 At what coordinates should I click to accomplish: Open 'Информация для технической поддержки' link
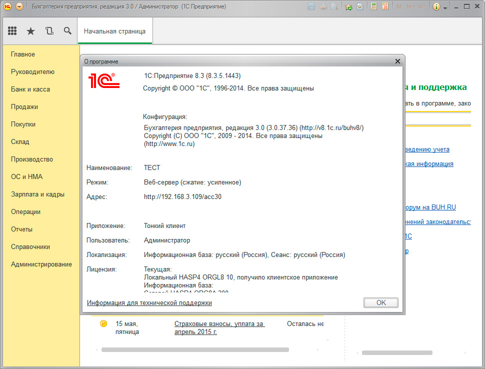click(x=149, y=303)
